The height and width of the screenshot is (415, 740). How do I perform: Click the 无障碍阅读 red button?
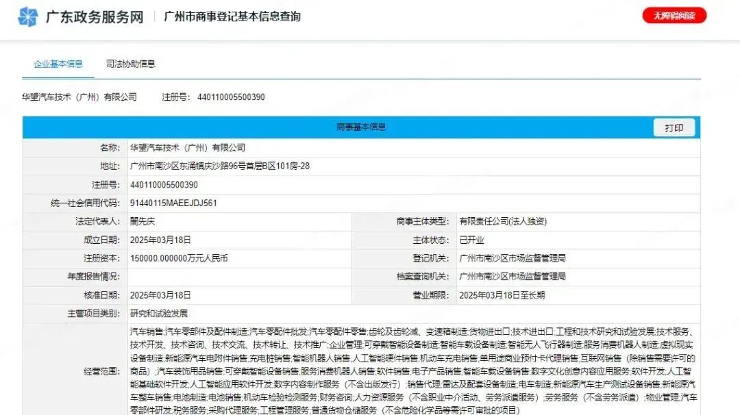pyautogui.click(x=674, y=16)
